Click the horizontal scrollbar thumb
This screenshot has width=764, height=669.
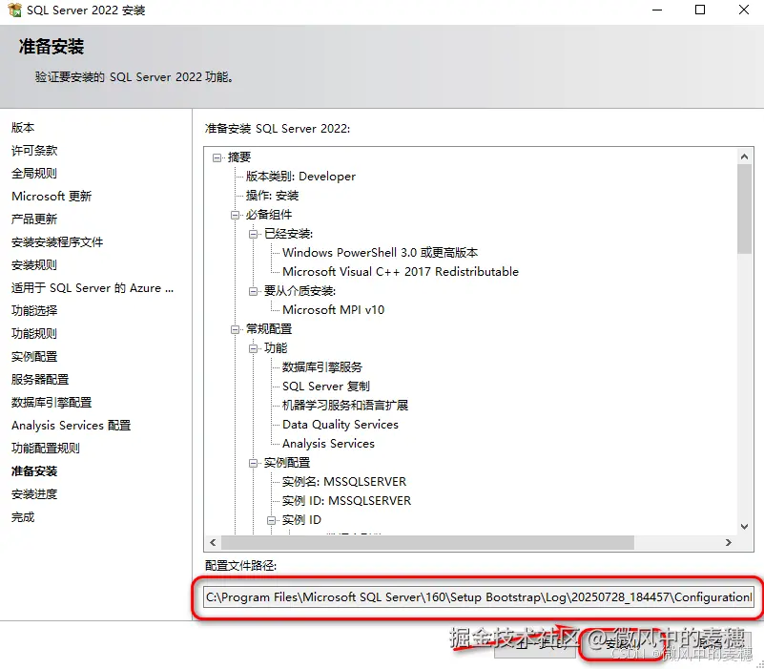(427, 542)
